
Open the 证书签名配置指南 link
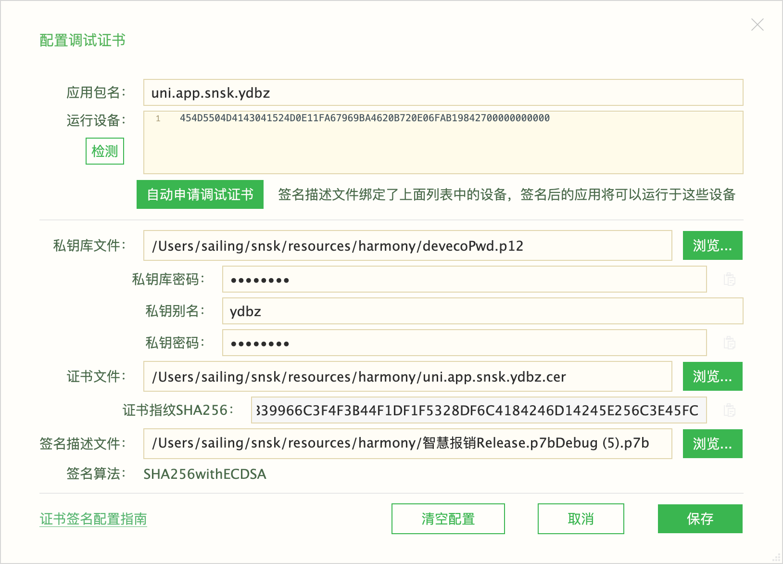pos(93,519)
